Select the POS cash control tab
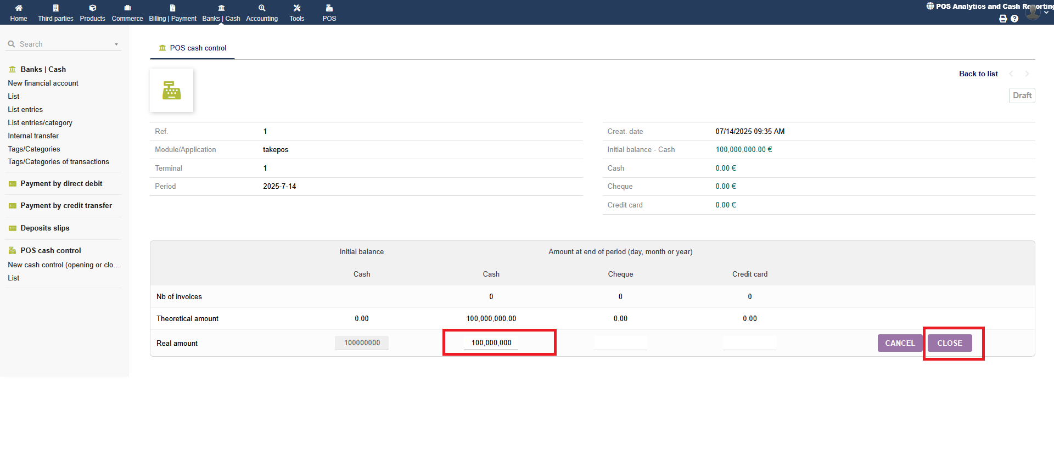This screenshot has width=1054, height=466. click(192, 48)
